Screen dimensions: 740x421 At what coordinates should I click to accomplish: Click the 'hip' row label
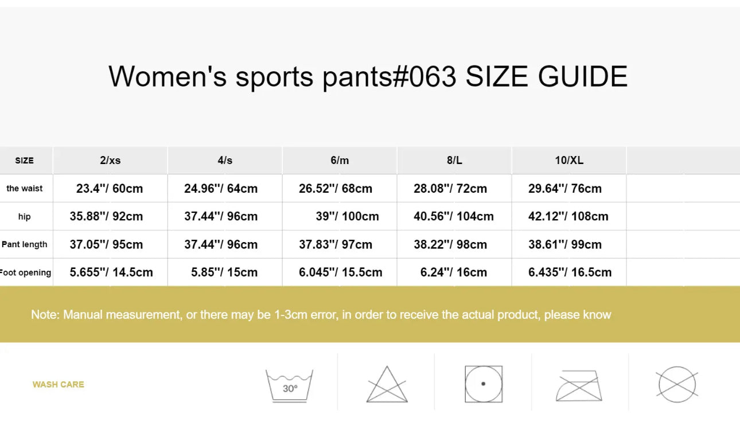24,217
